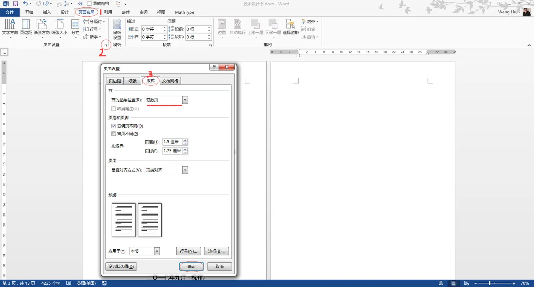Open the 分栏 columns tool
Screen dimensions: 534x287
(x=75, y=28)
